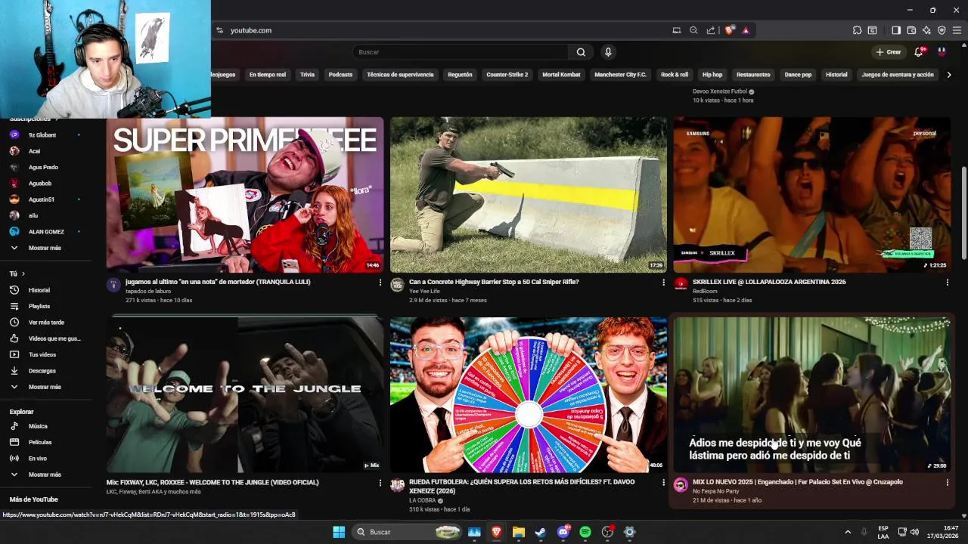Viewport: 968px width, 544px height.
Task: Select the Trivia chip
Action: (x=307, y=75)
